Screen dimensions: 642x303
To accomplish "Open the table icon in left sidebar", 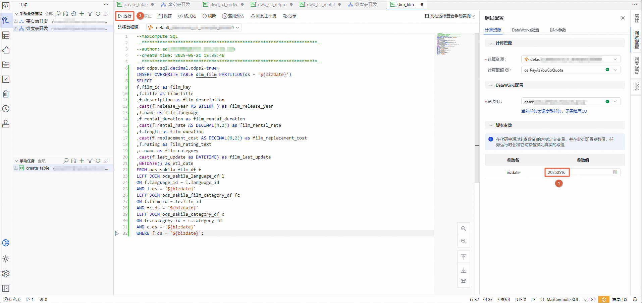I will tap(6, 35).
